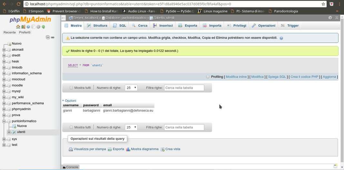
Task: Click the hide navigation panel arrow
Action: 64,18
